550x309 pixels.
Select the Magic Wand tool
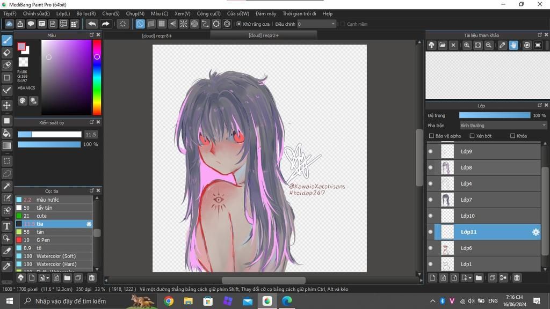coord(6,186)
